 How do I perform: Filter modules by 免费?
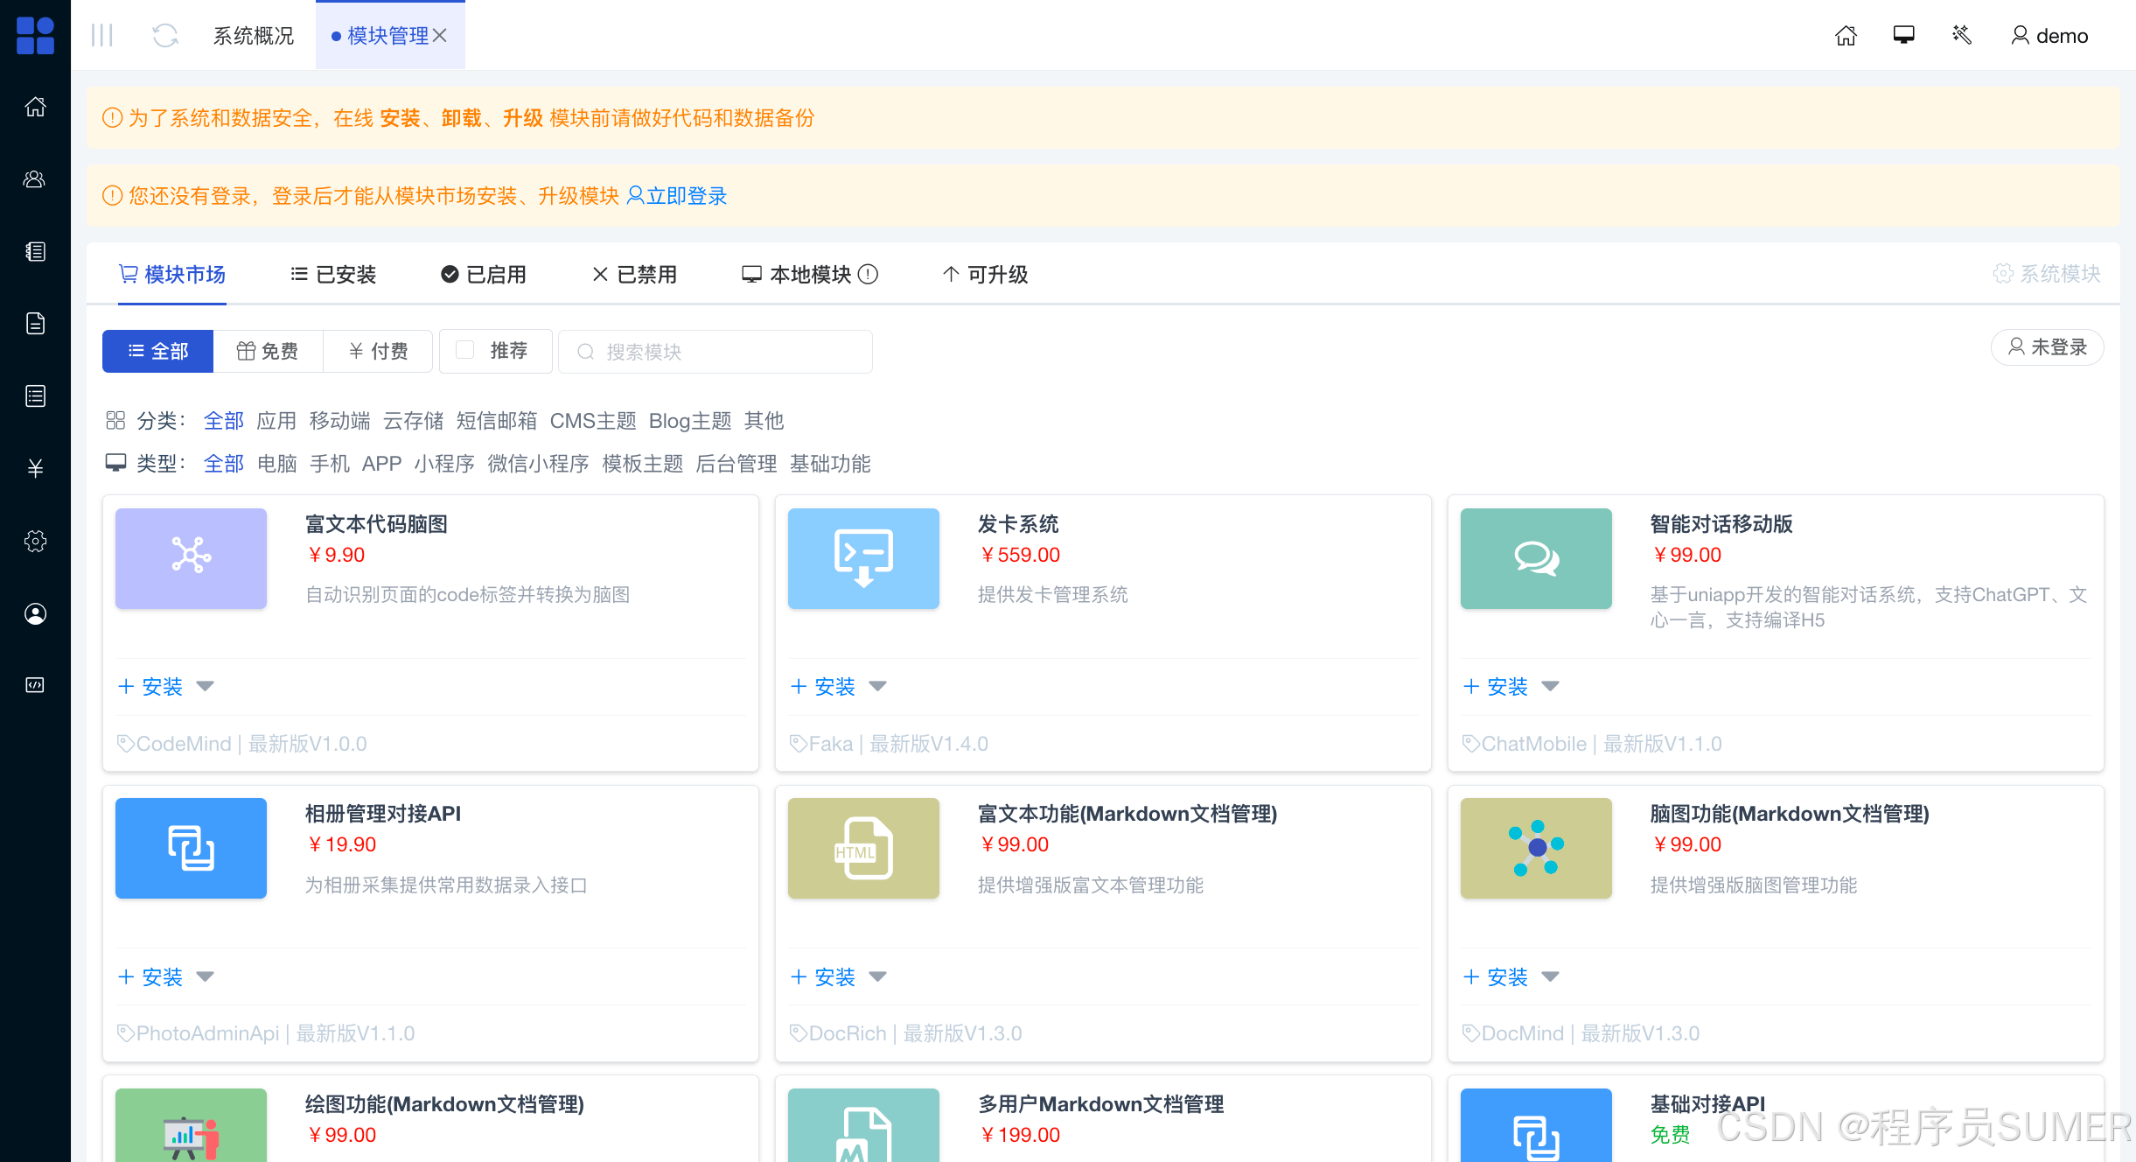[x=269, y=351]
